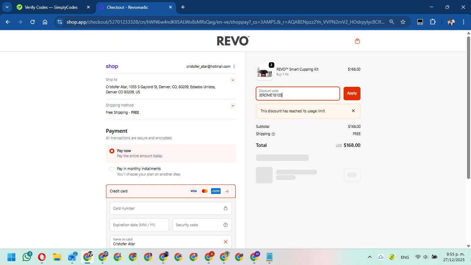Click the security code help icon
Image resolution: width=471 pixels, height=265 pixels.
point(225,225)
